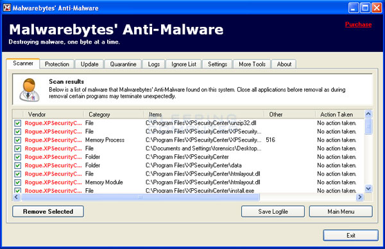Image resolution: width=385 pixels, height=249 pixels.
Task: Sort results by Vendor column header
Action: point(53,115)
